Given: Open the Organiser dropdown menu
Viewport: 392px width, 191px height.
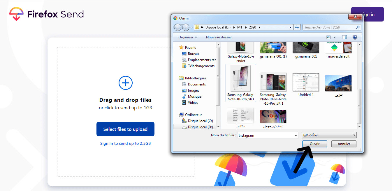Looking at the screenshot, I should click(x=188, y=37).
